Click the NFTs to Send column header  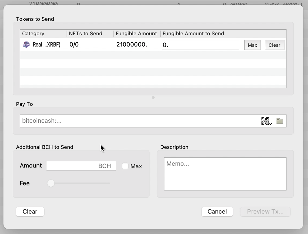(x=86, y=33)
